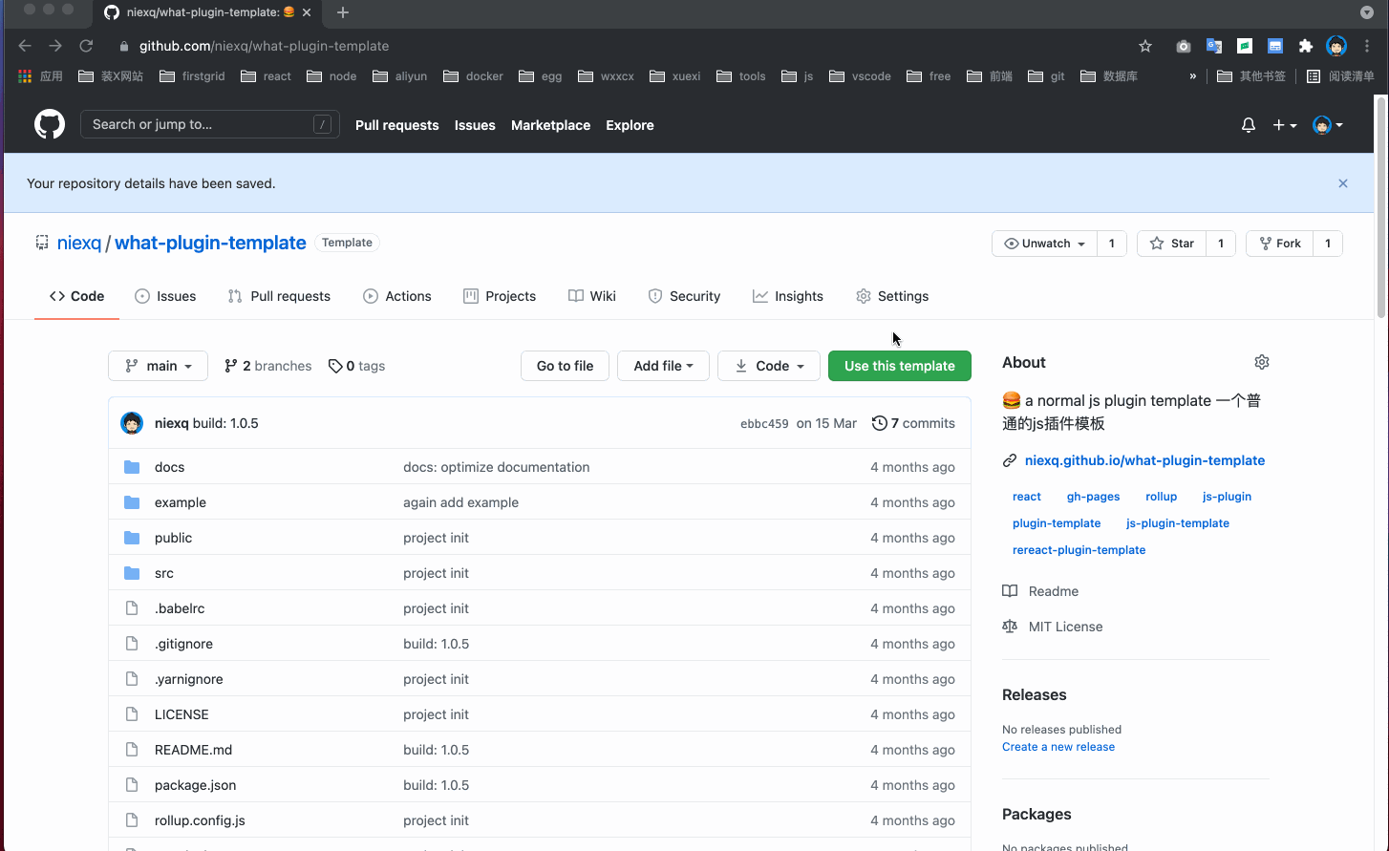The image size is (1389, 851).
Task: Open Create a new release link
Action: [x=1058, y=747]
